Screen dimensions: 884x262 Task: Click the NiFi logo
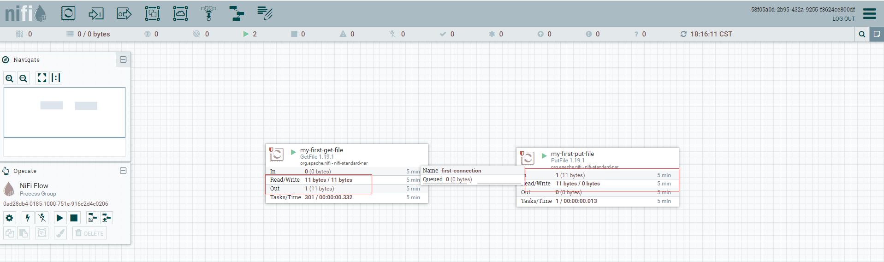point(25,13)
